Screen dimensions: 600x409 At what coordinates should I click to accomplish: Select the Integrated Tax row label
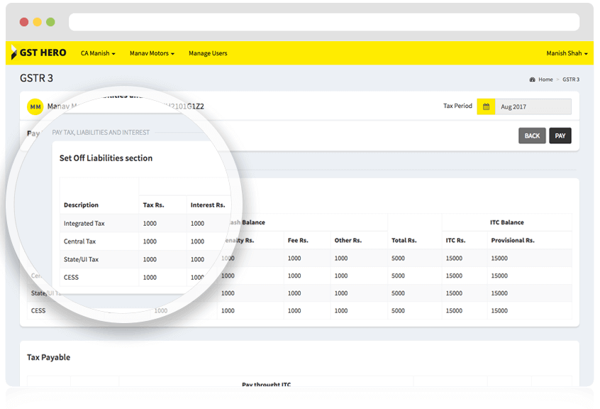tap(84, 223)
